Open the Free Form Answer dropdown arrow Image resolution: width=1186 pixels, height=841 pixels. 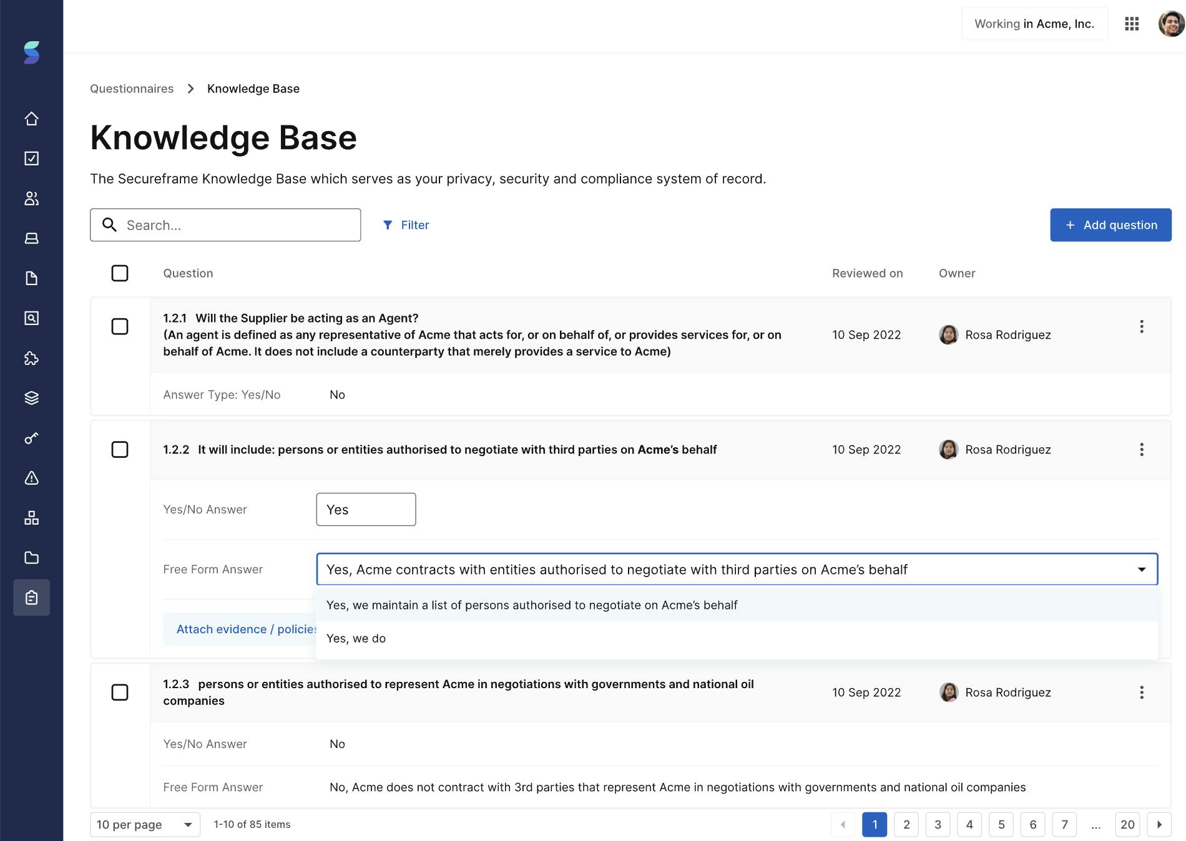1142,569
